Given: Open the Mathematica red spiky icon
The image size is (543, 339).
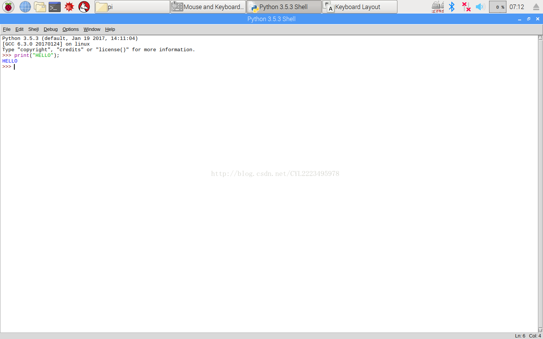Looking at the screenshot, I should coord(69,7).
